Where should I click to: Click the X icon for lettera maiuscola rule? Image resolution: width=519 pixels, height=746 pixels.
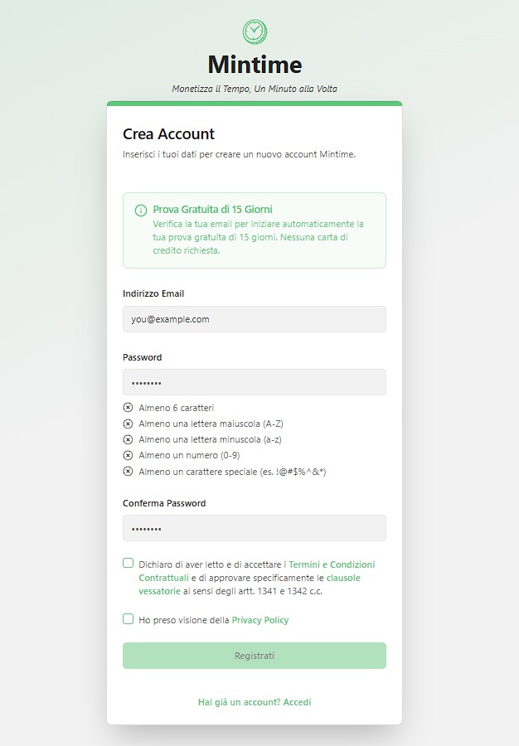tap(128, 424)
